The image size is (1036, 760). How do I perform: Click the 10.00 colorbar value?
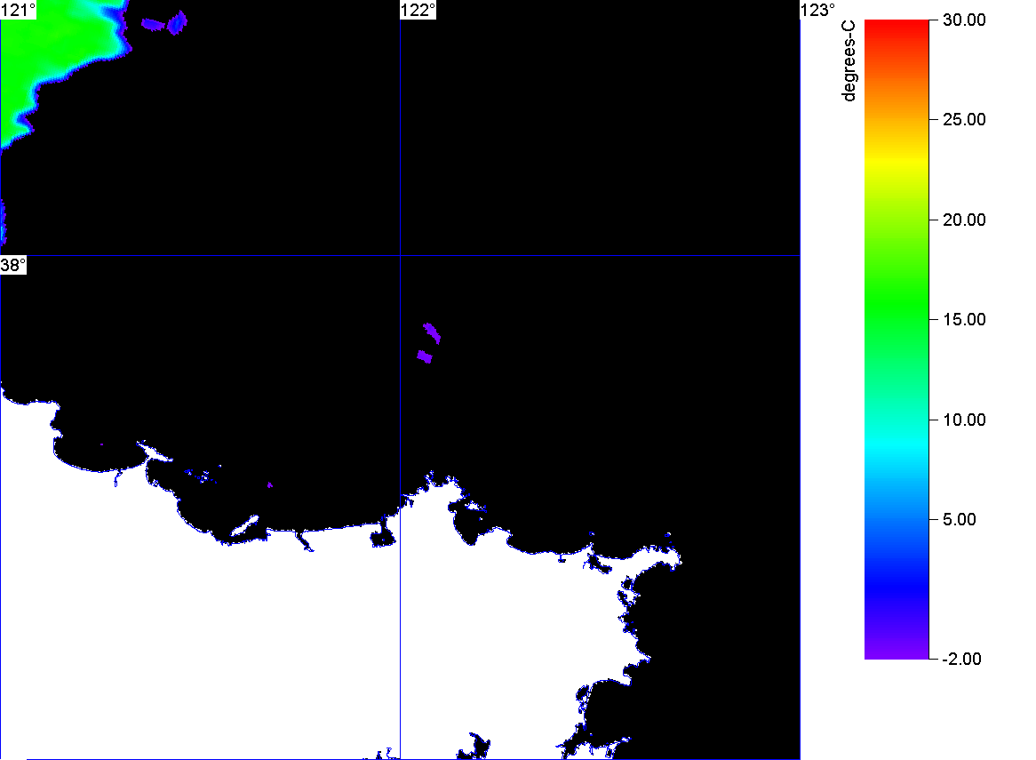click(964, 420)
